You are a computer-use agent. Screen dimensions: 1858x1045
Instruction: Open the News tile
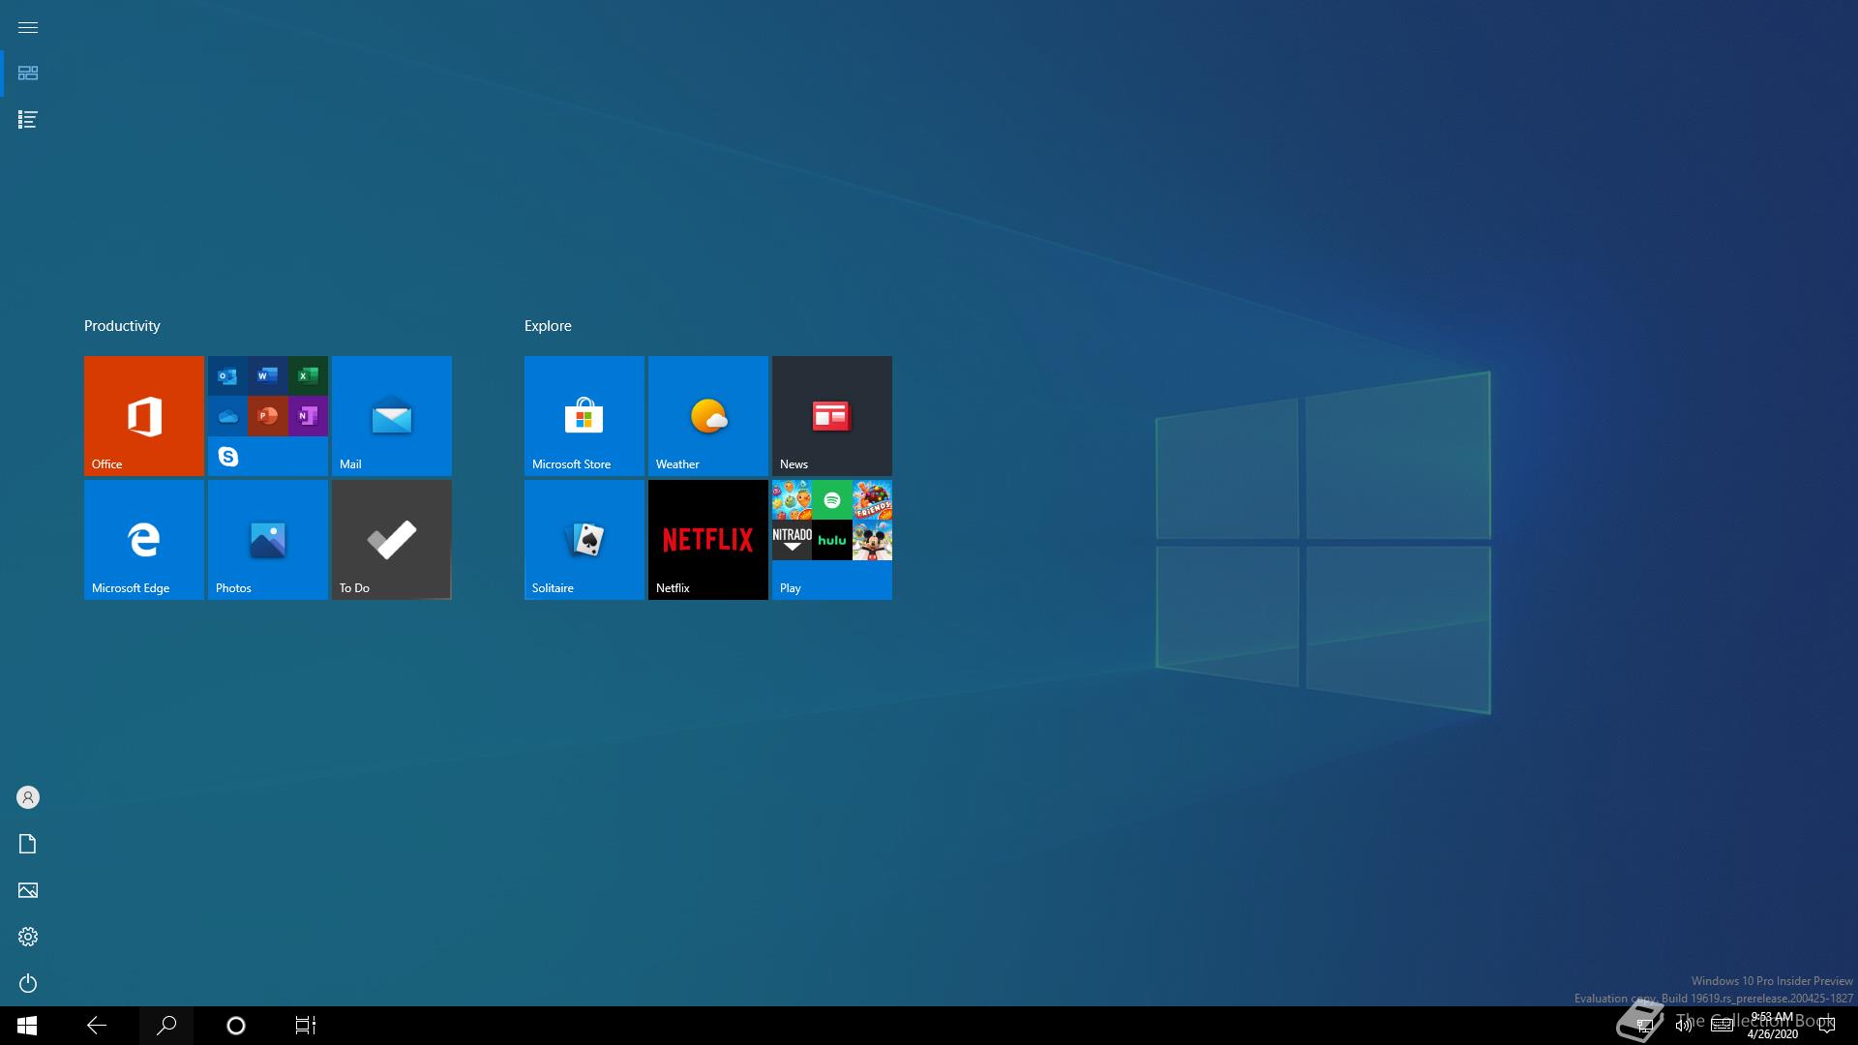pyautogui.click(x=831, y=415)
